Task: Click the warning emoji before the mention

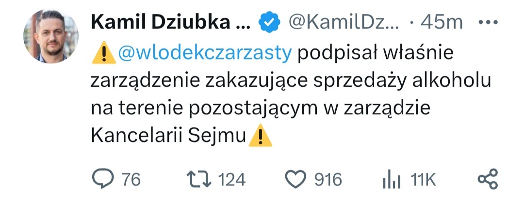Action: tap(102, 53)
